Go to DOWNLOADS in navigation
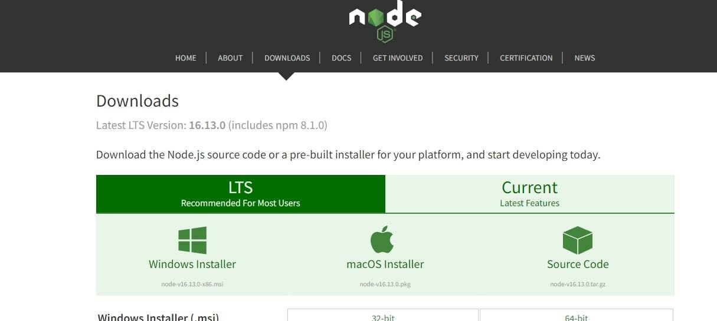Viewport: 717px width, 321px height. tap(287, 58)
